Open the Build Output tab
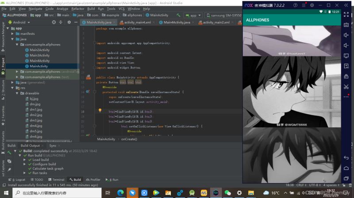The image size is (354, 198). [30, 146]
